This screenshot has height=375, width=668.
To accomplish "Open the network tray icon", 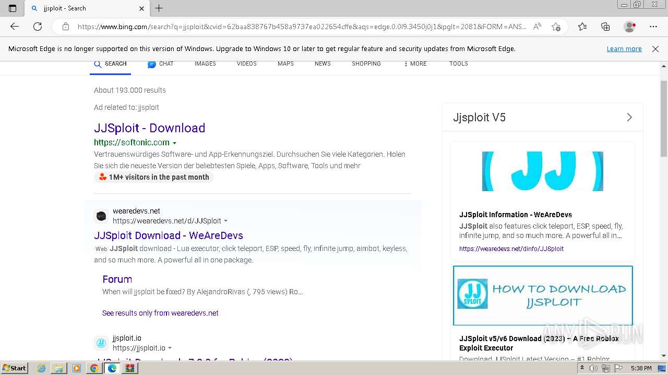I will 605,368.
